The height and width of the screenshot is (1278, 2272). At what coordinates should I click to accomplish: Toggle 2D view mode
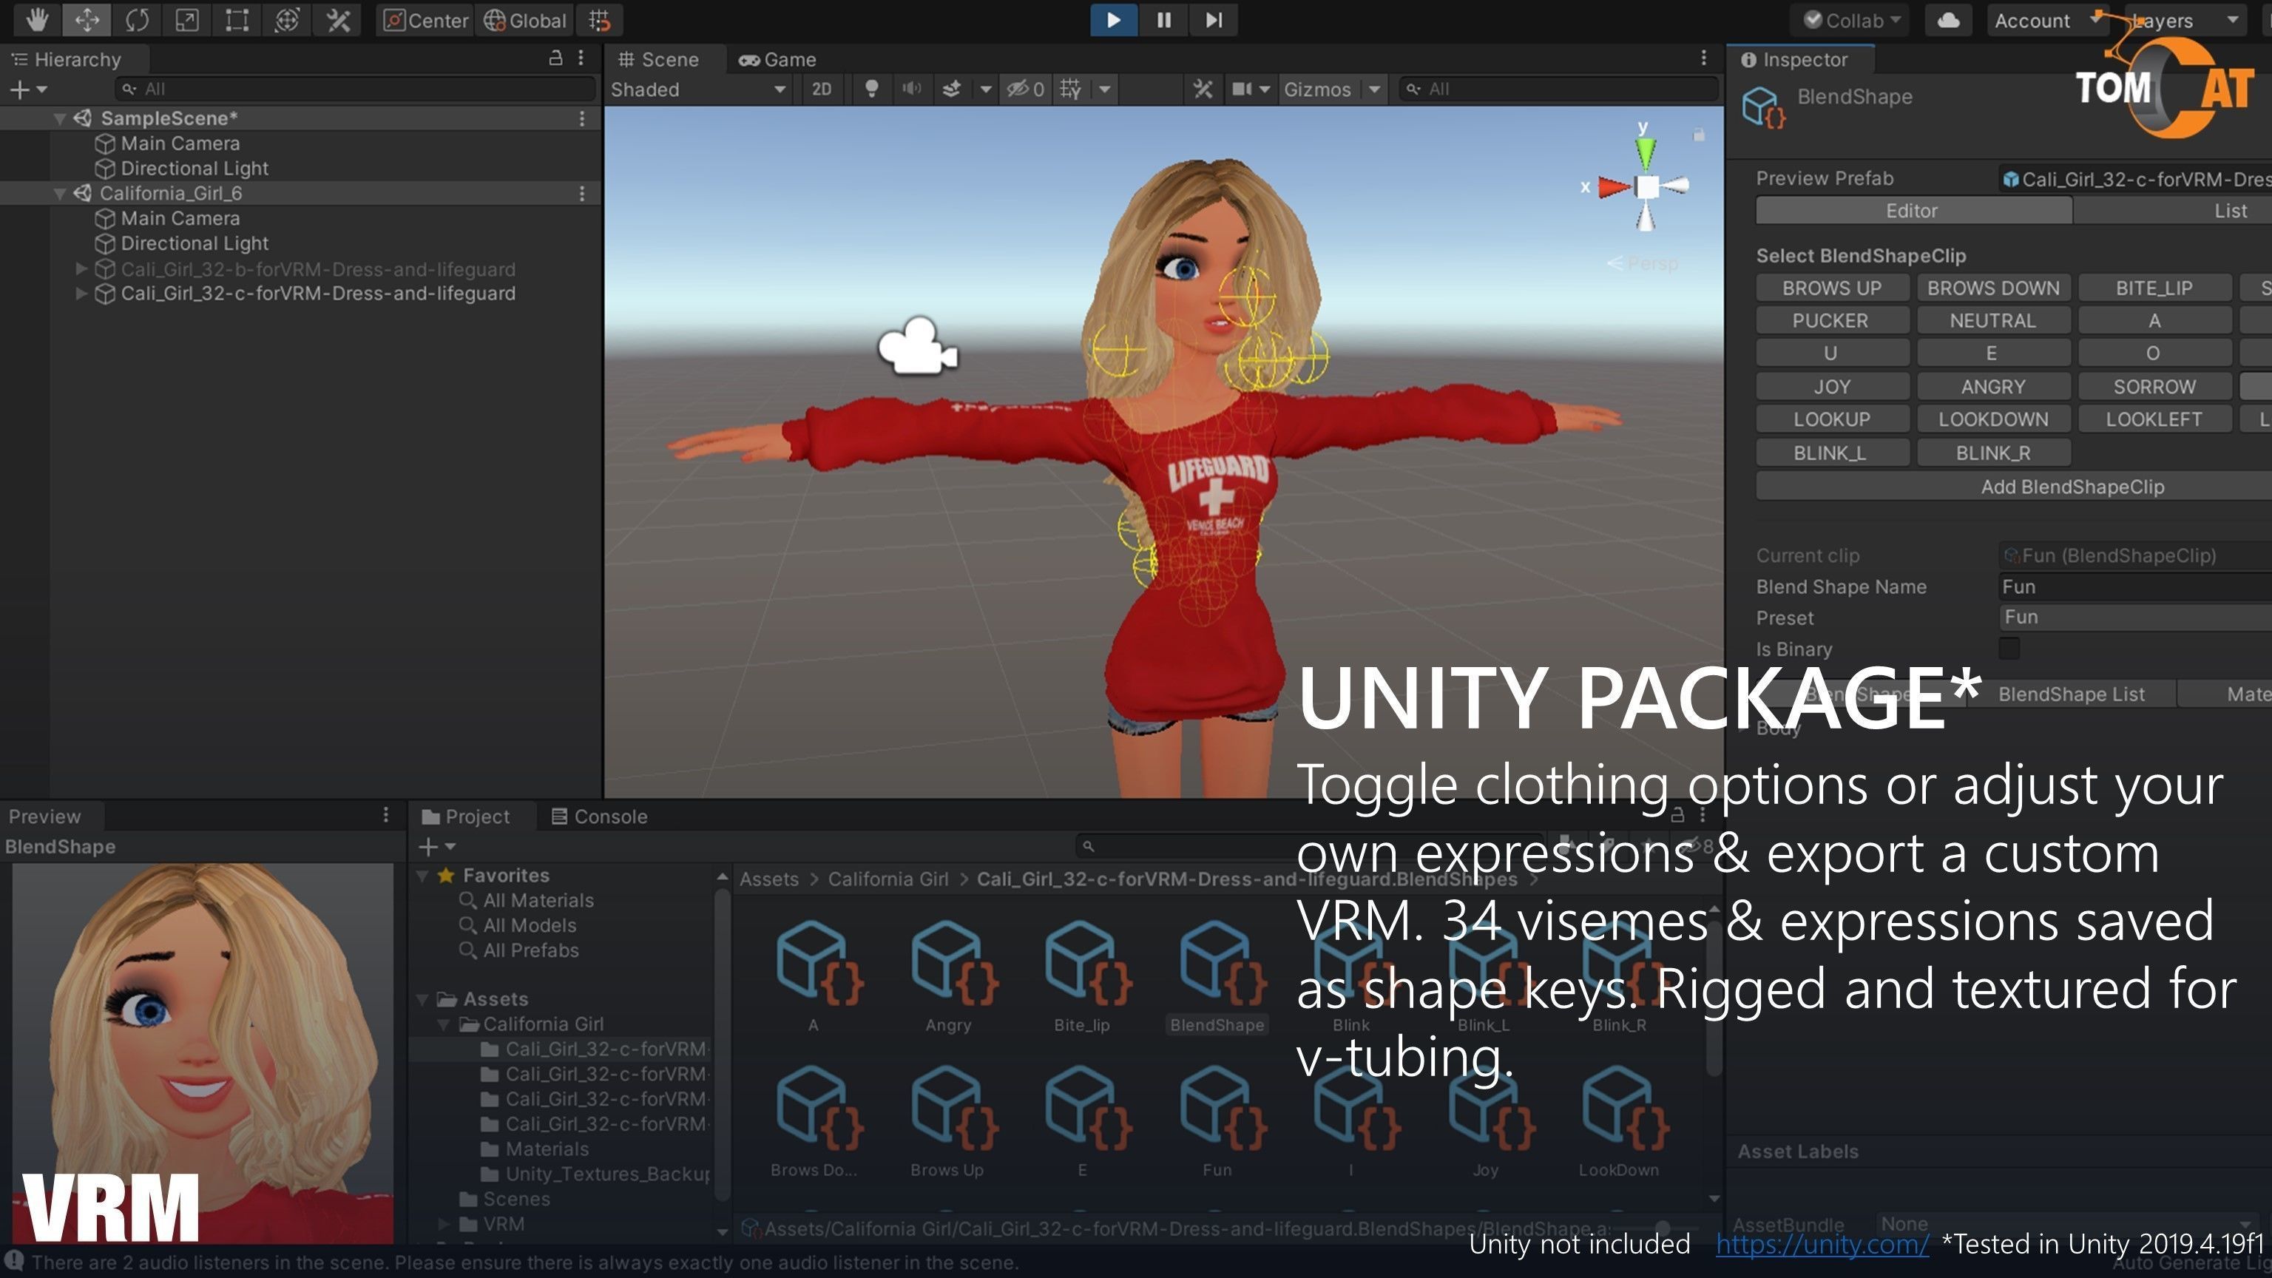click(x=821, y=89)
